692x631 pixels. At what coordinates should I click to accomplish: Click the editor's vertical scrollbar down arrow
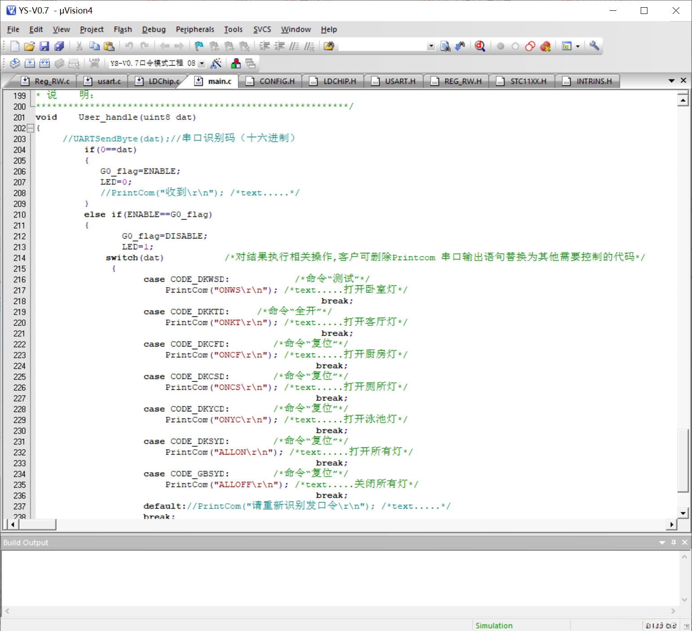pyautogui.click(x=683, y=513)
